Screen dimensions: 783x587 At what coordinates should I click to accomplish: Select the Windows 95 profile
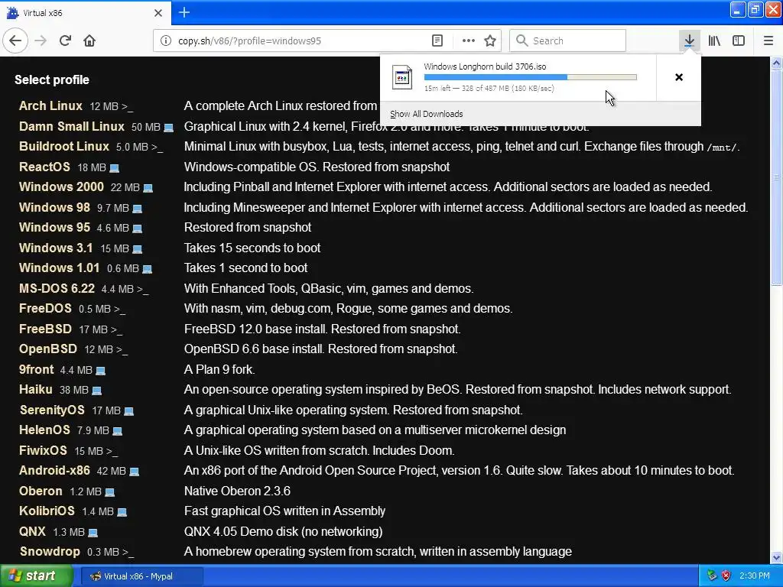(54, 227)
